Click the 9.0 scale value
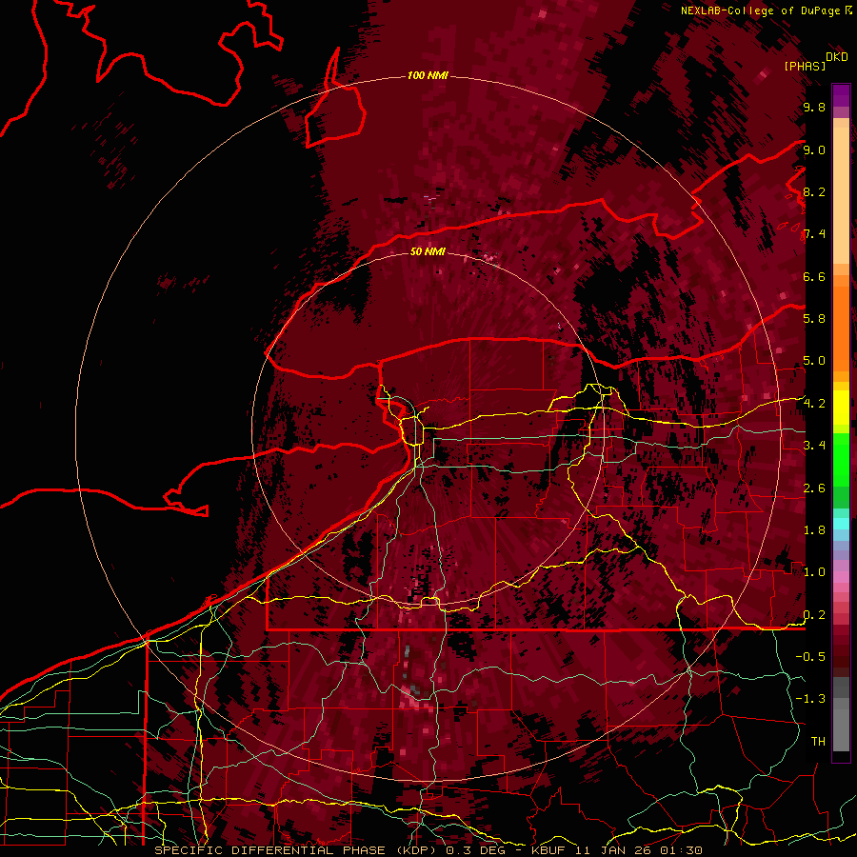 click(x=814, y=149)
